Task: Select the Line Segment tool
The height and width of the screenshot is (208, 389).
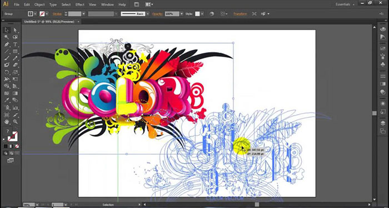Action: pos(7,52)
